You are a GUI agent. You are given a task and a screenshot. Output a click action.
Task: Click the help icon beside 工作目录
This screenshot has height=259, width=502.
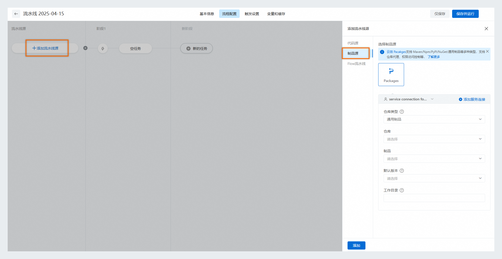click(x=402, y=190)
